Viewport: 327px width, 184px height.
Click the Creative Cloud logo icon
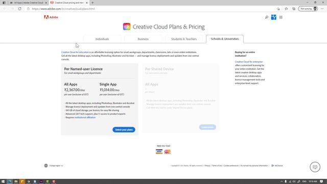click(x=127, y=27)
